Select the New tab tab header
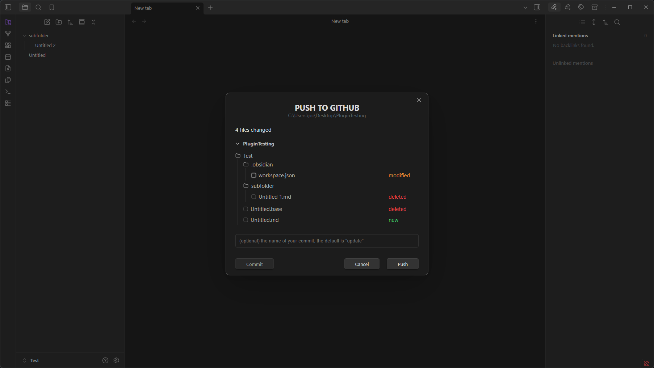654x368 pixels. point(167,8)
